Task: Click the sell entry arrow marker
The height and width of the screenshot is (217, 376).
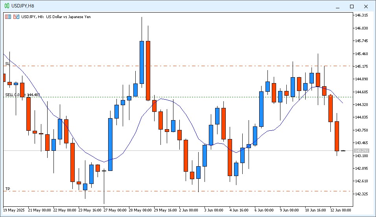Action: (330, 96)
